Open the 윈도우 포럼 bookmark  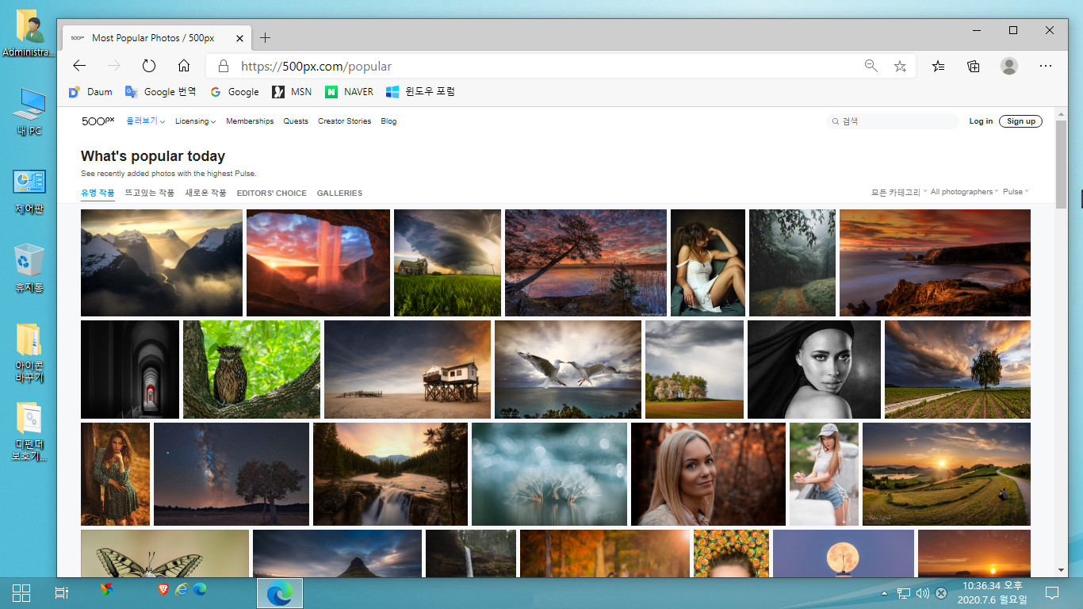pyautogui.click(x=420, y=92)
